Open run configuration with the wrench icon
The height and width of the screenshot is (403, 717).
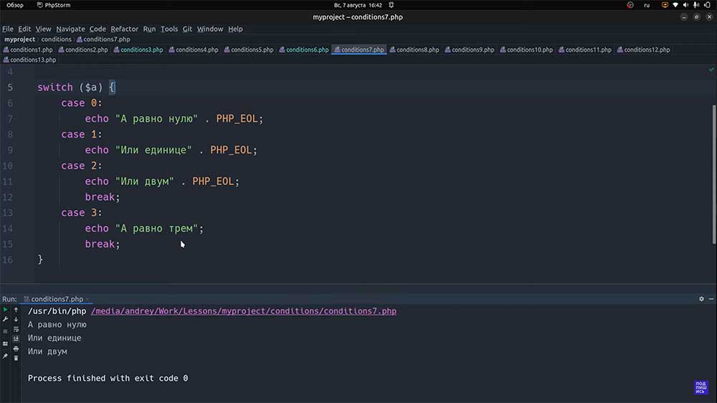[x=5, y=319]
